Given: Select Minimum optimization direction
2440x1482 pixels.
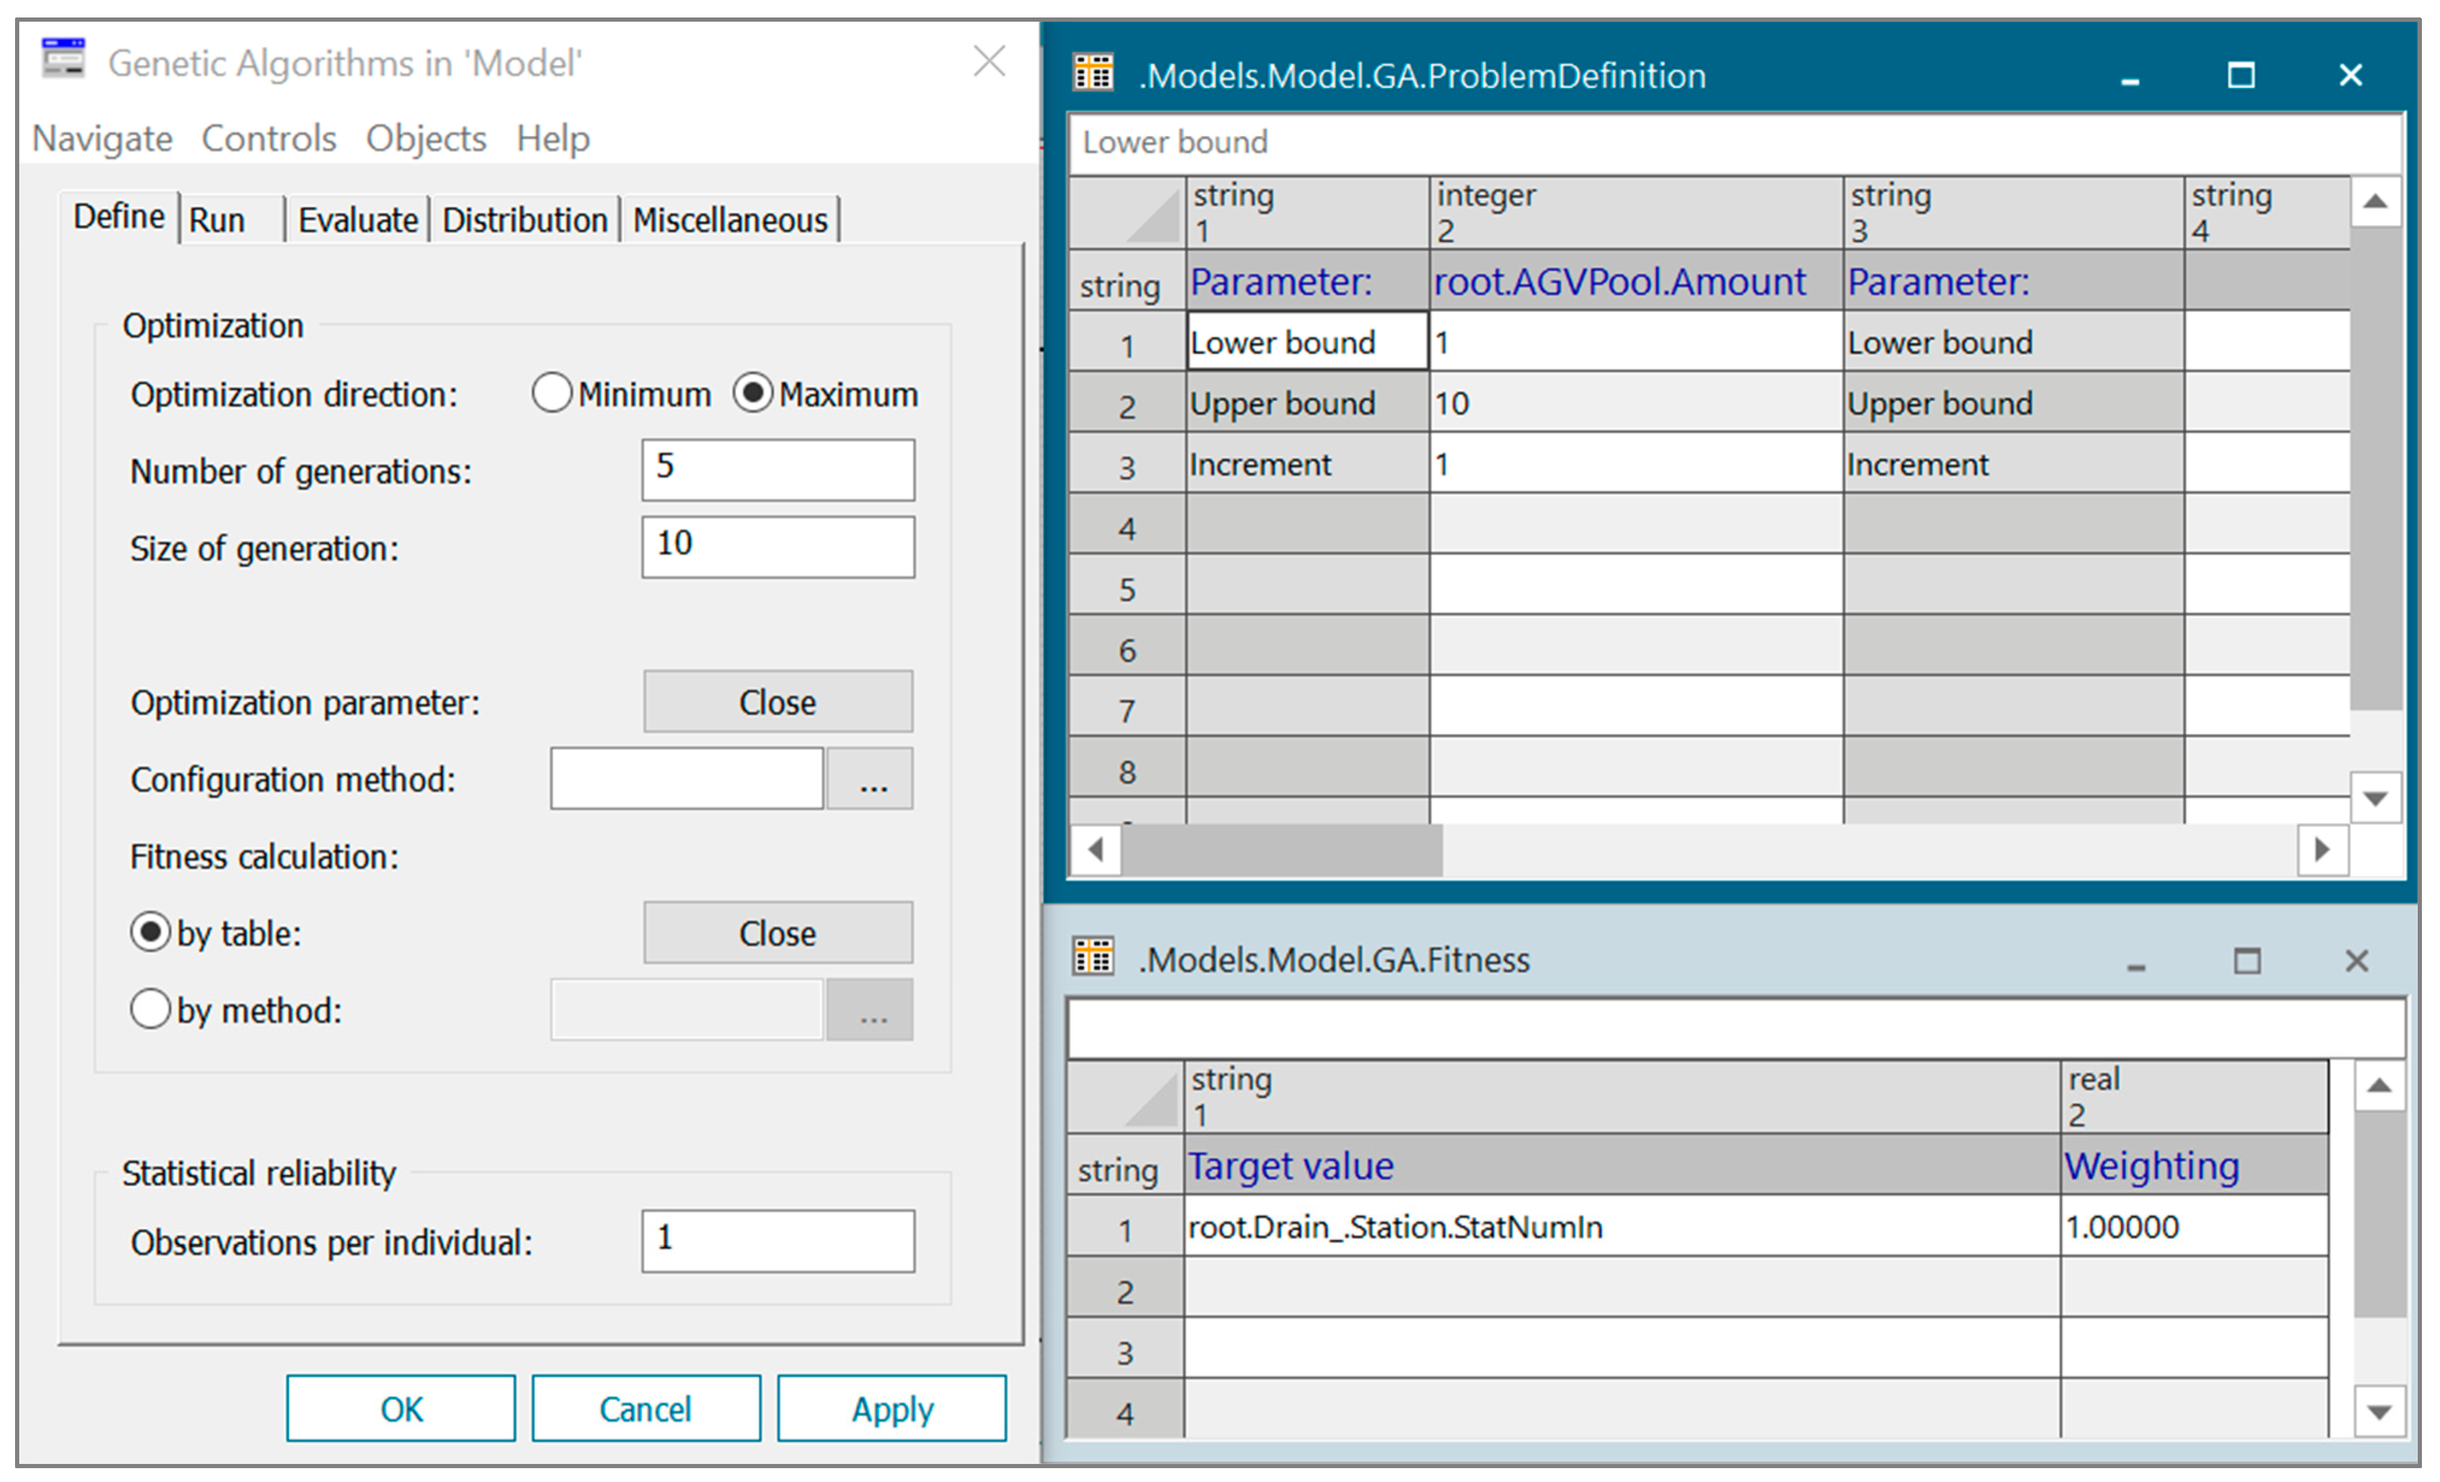Looking at the screenshot, I should point(551,393).
